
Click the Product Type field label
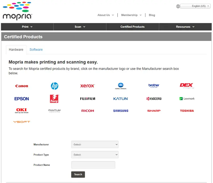click(x=41, y=154)
